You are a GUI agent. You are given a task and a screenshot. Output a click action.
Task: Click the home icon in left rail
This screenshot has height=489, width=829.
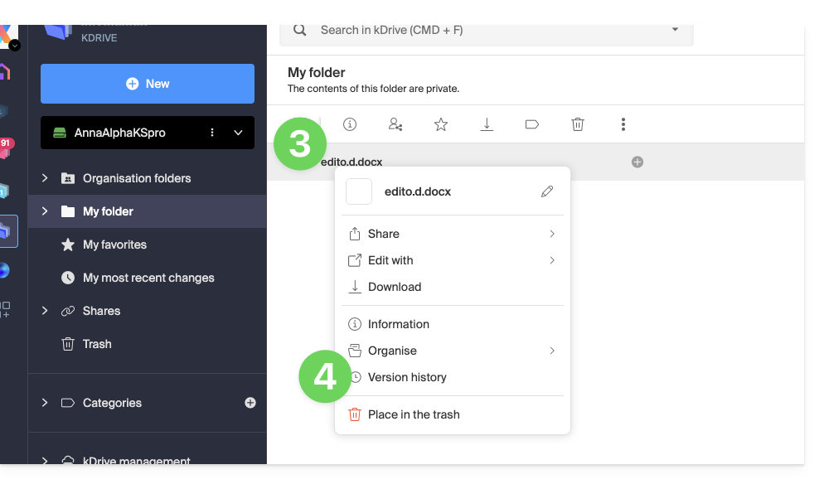5,72
